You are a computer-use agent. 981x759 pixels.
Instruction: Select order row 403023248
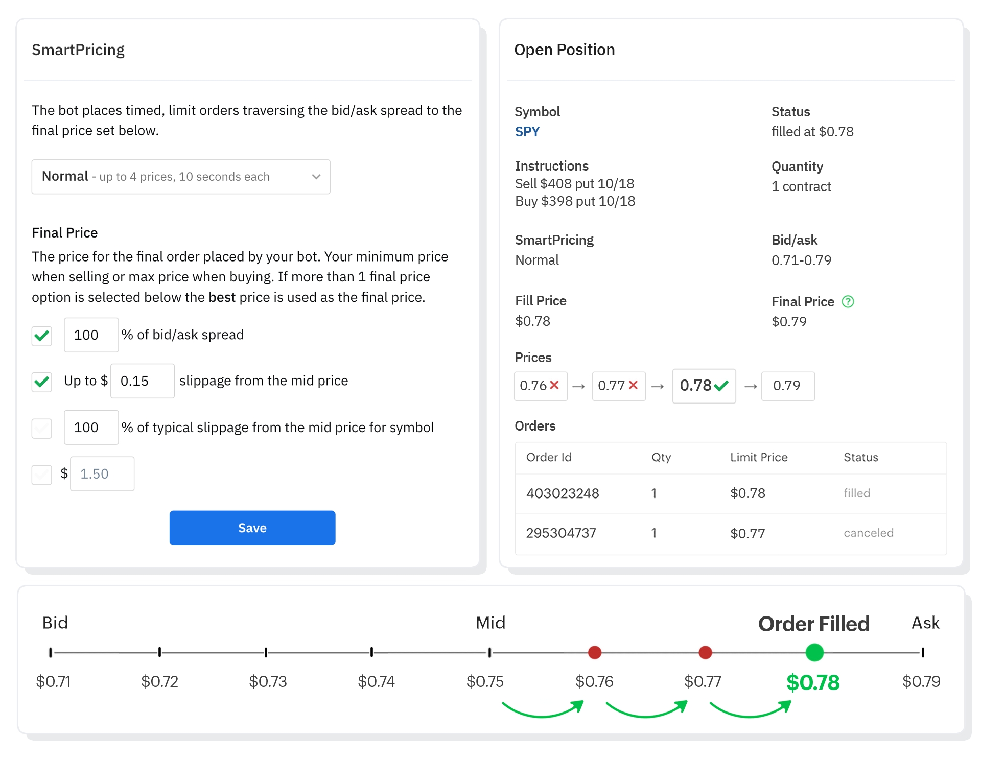730,493
